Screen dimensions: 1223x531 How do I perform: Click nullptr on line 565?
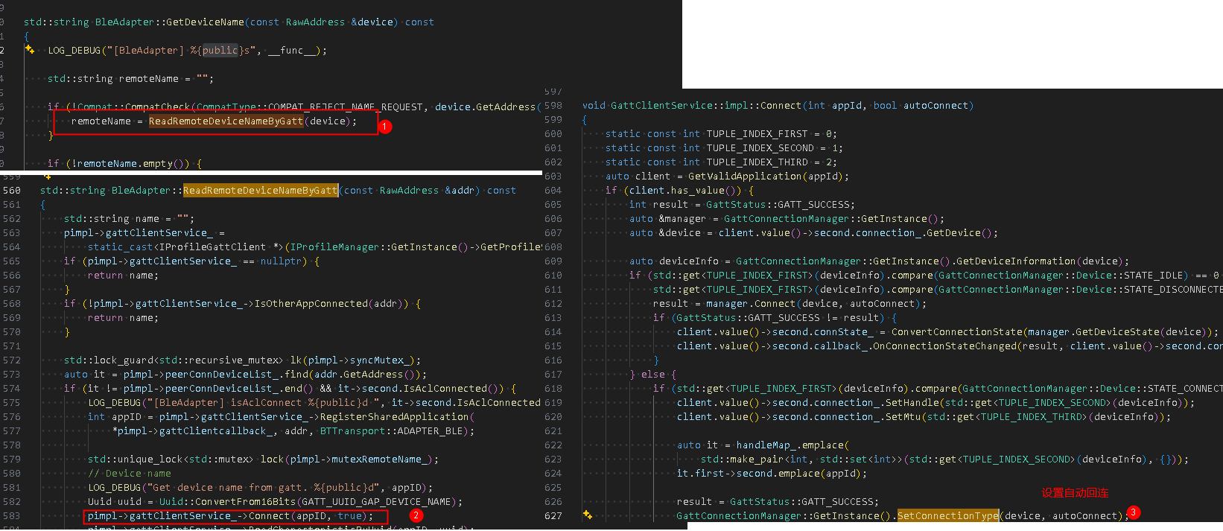(282, 261)
